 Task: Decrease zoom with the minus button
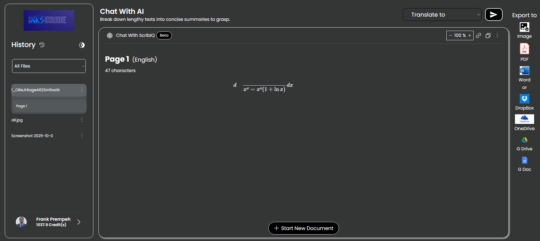pyautogui.click(x=450, y=35)
